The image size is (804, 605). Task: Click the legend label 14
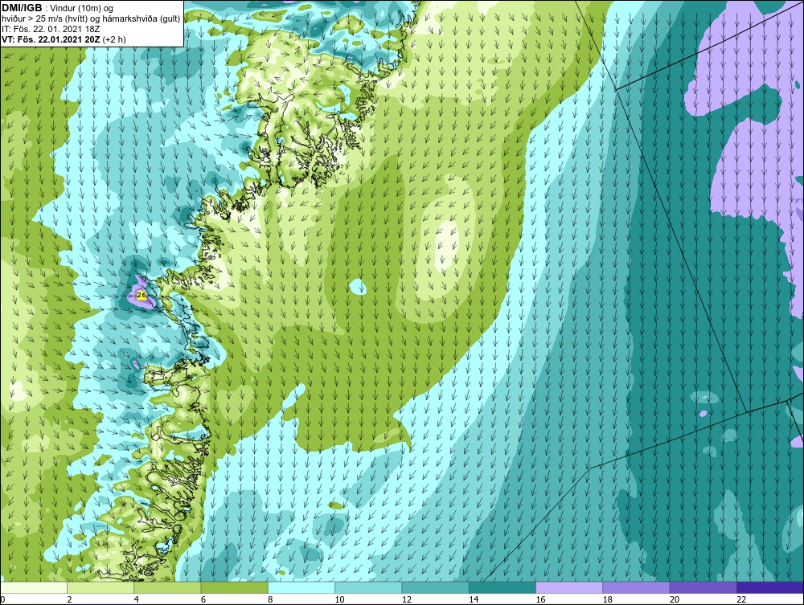click(x=474, y=599)
